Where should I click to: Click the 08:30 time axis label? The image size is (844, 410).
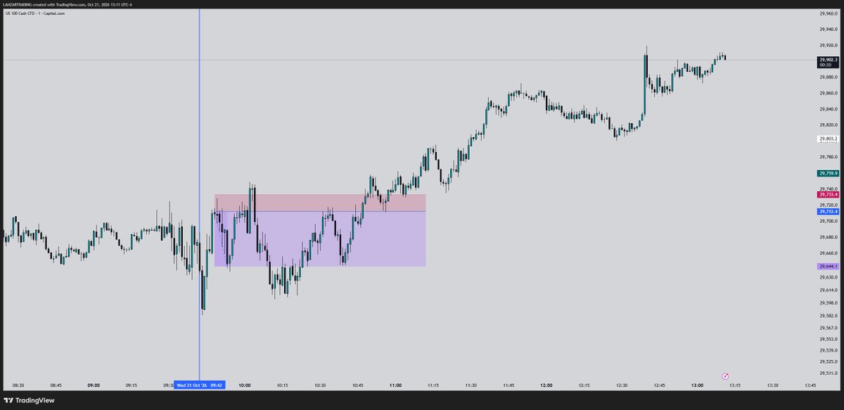(18, 385)
